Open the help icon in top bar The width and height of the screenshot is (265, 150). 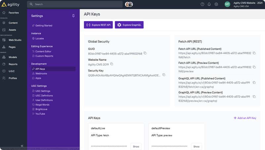pyautogui.click(x=202, y=4)
